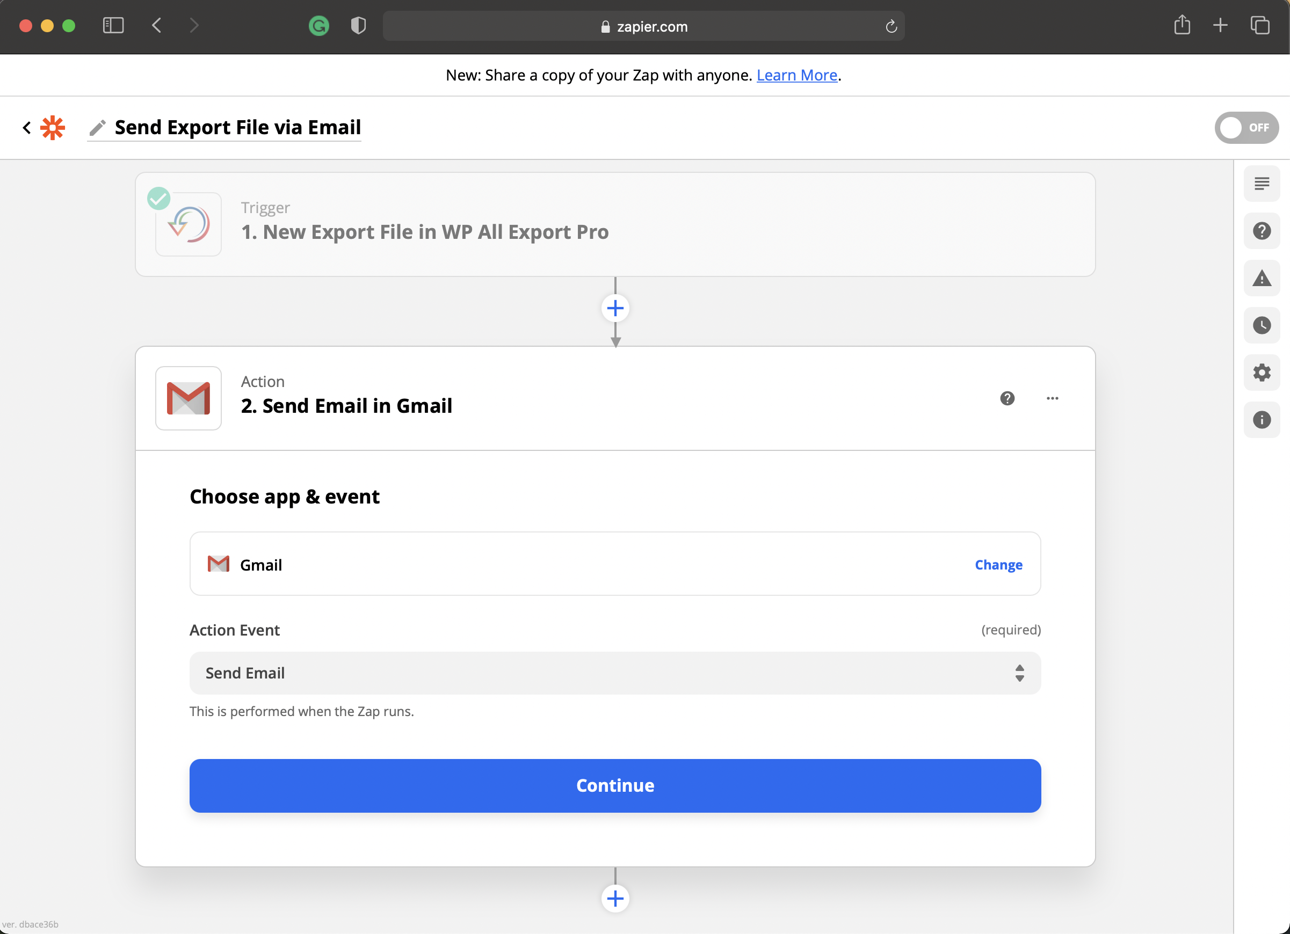Image resolution: width=1290 pixels, height=934 pixels.
Task: Click the Zapier logo icon
Action: point(52,127)
